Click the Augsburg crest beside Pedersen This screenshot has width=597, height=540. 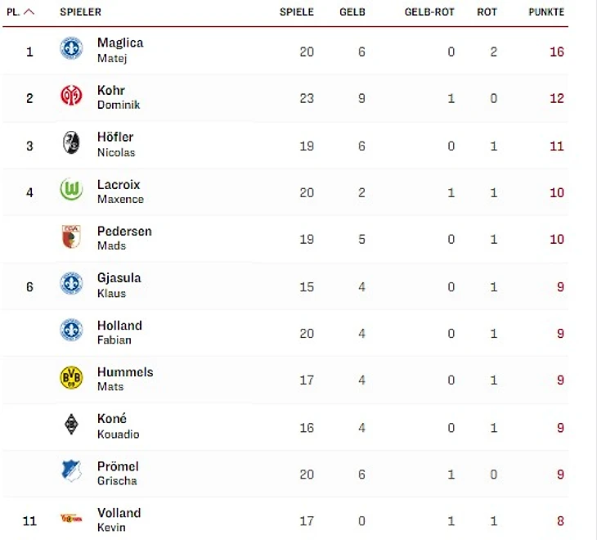tap(71, 238)
